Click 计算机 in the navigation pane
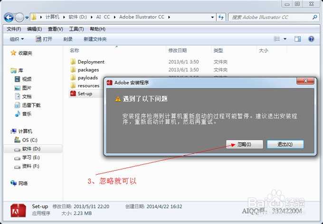 point(21,131)
